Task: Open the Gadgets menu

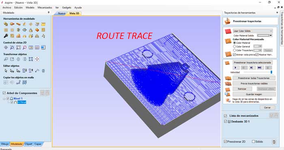Action: click(67, 8)
